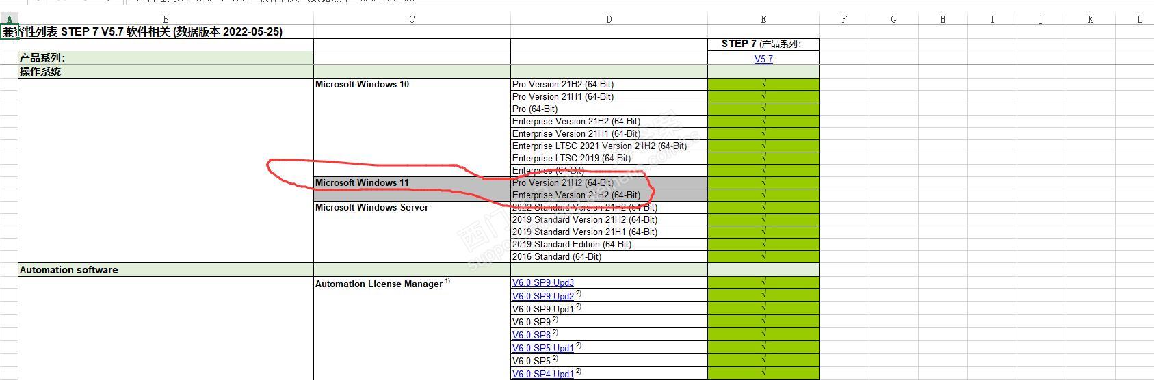This screenshot has width=1154, height=380.
Task: Select column E header
Action: (x=763, y=19)
